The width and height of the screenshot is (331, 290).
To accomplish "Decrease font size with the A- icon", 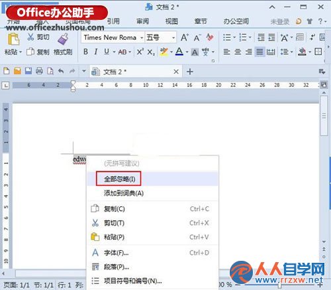I will 197,38.
